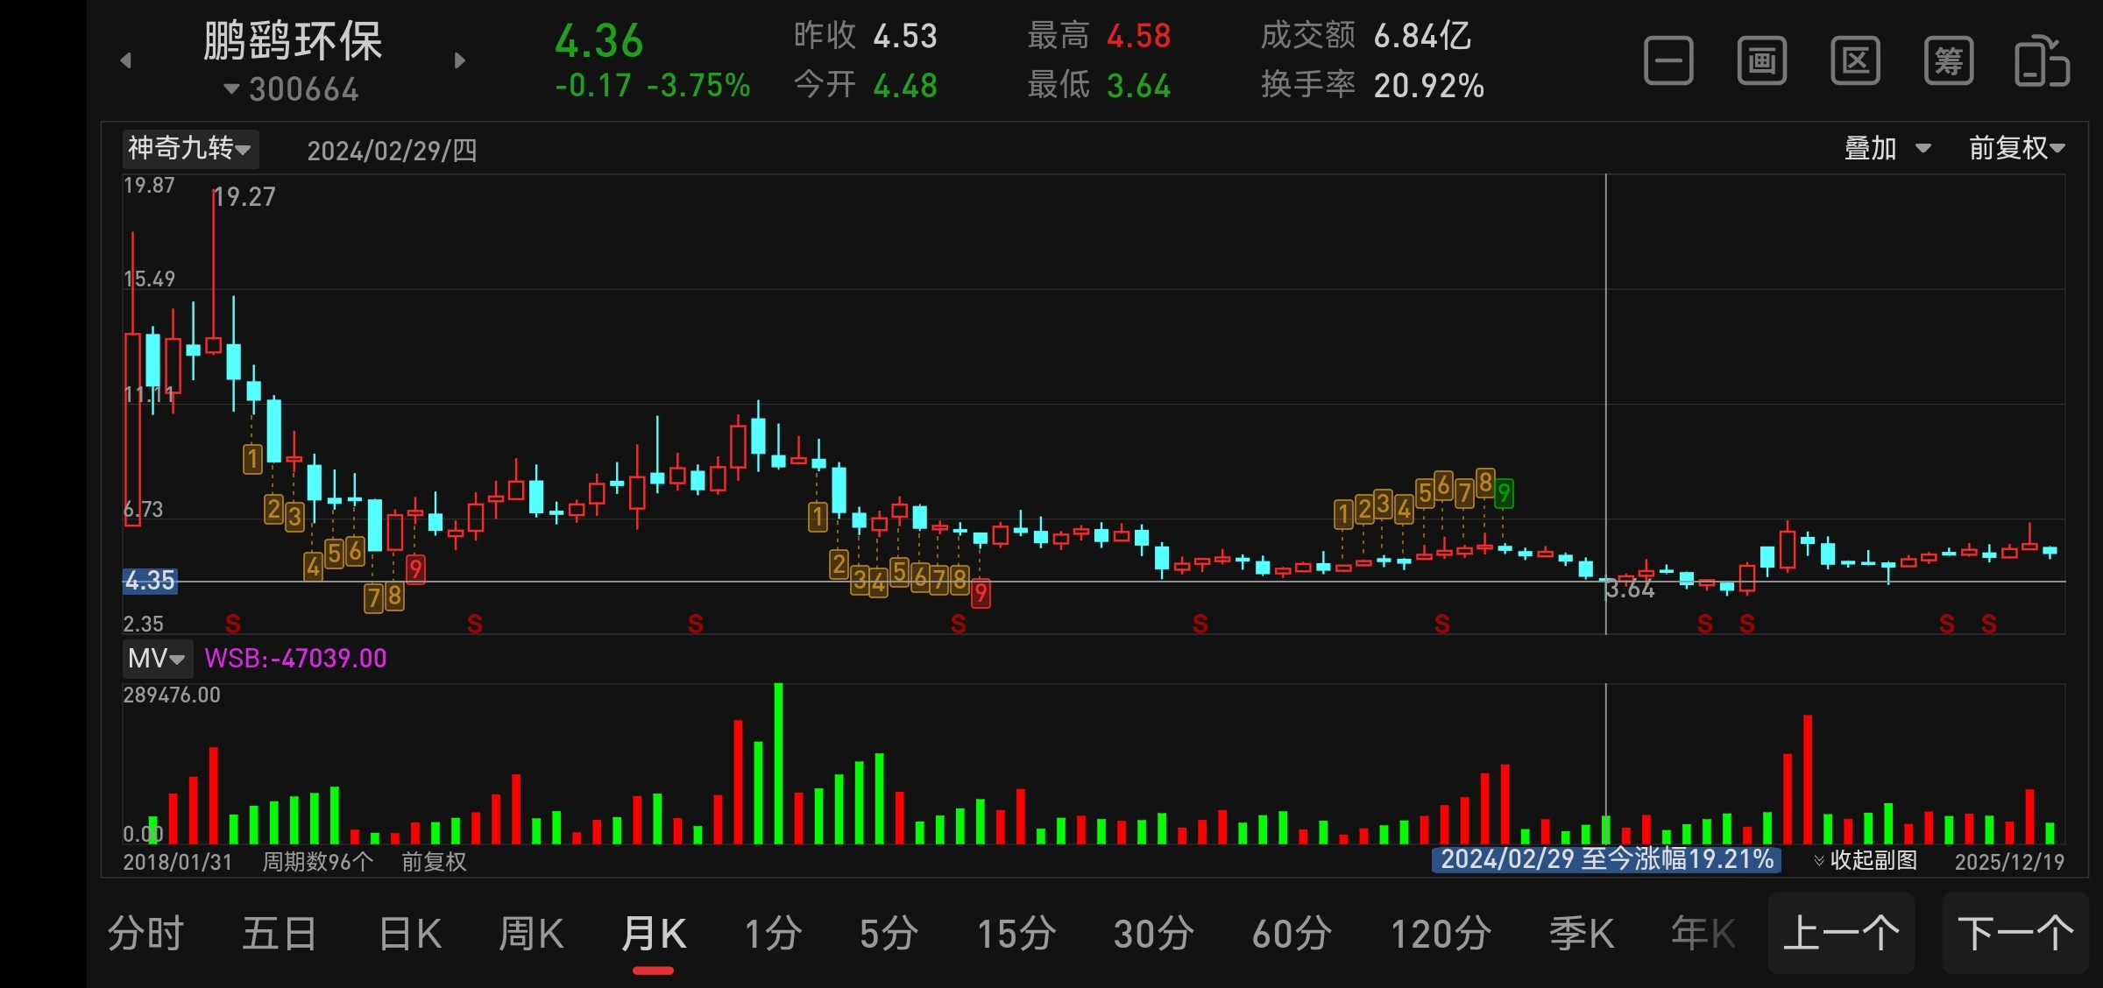
Task: Collapse the sub-chart with 收起副图
Action: tap(1866, 860)
